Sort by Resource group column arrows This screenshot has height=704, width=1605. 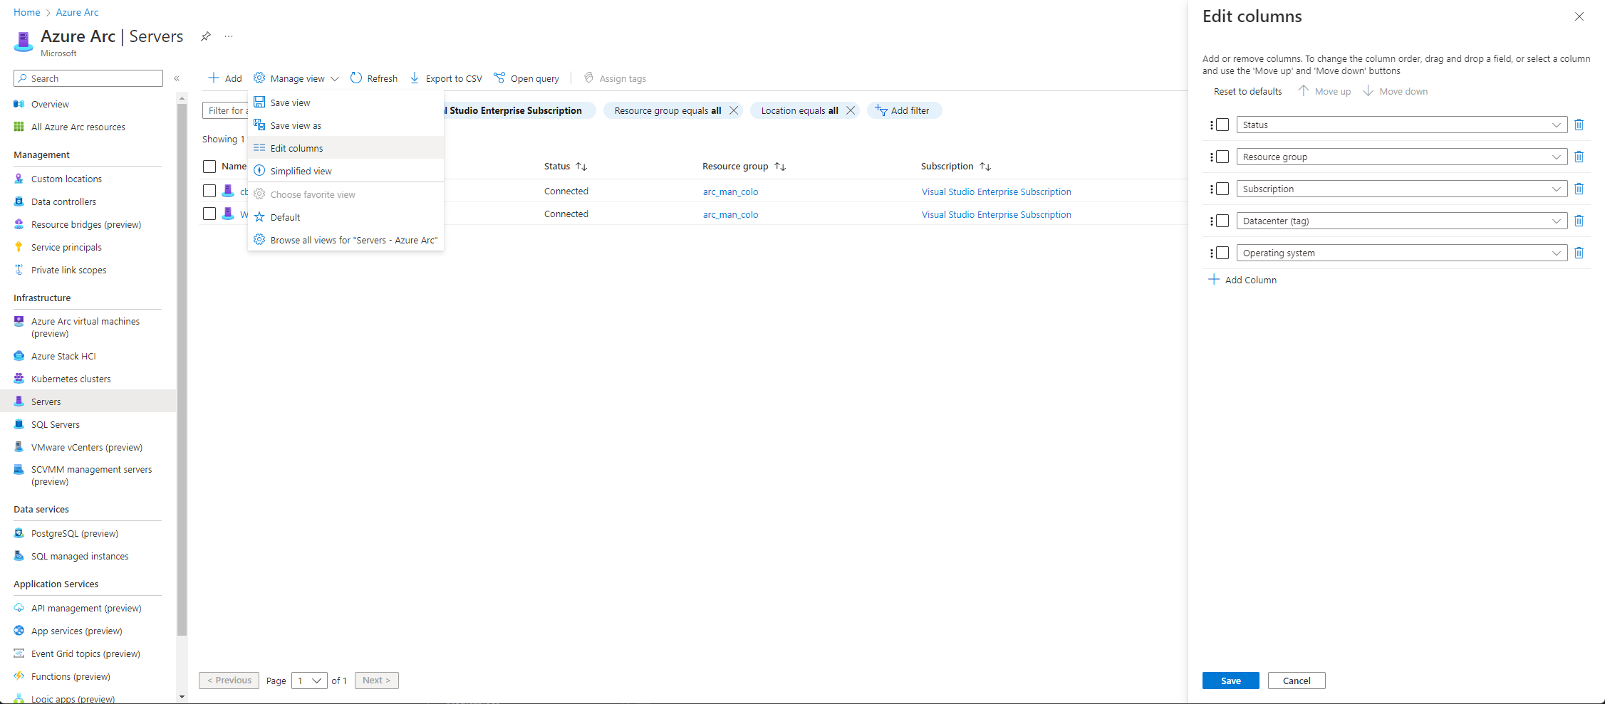point(780,167)
